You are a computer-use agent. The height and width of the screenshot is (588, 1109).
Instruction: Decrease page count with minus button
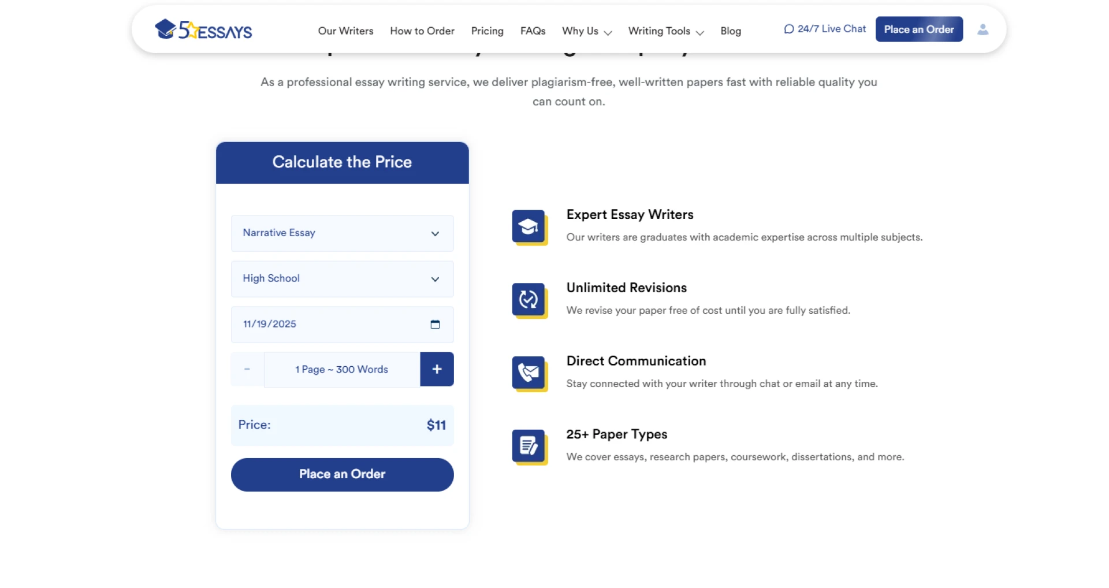pos(247,369)
